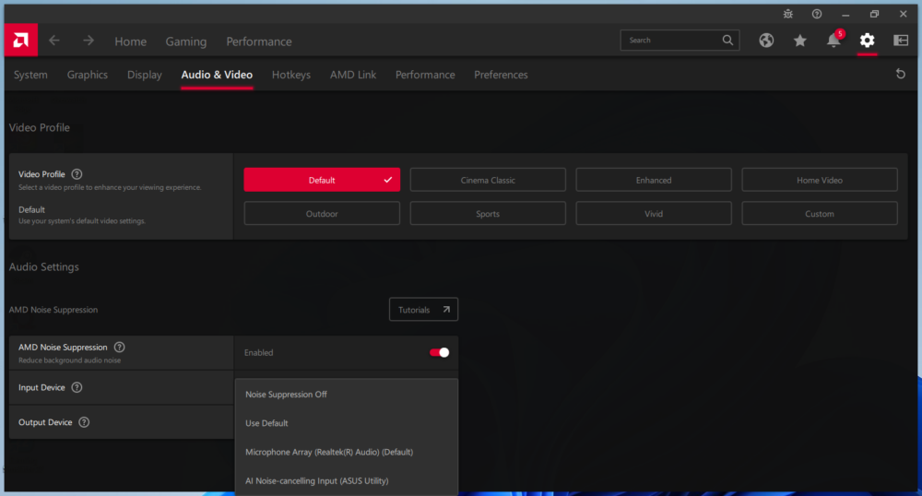Image resolution: width=922 pixels, height=496 pixels.
Task: Open notifications bell icon
Action: pyautogui.click(x=833, y=41)
